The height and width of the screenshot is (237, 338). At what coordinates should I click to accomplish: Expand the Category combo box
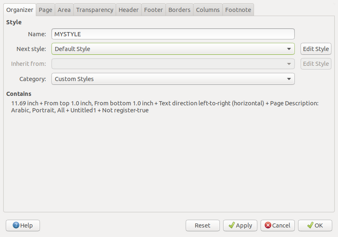coord(173,79)
